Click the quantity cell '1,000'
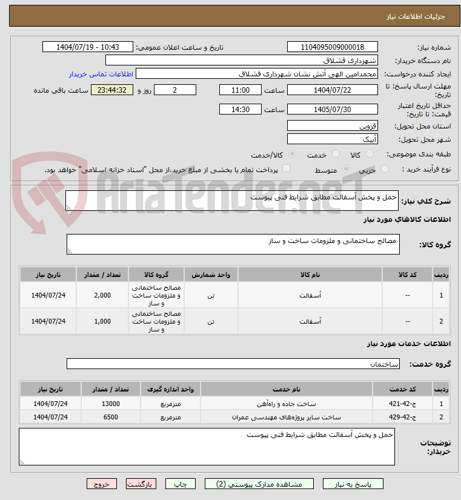461x500 pixels. (102, 321)
